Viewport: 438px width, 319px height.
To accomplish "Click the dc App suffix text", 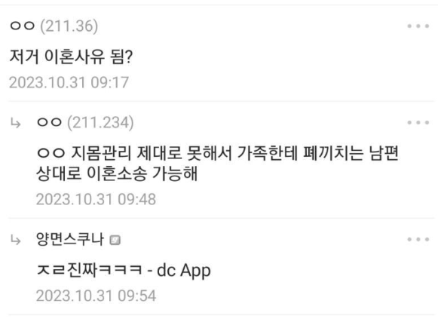I will coord(183,271).
